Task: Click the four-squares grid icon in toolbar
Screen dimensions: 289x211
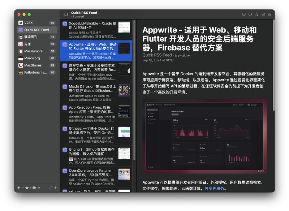Action: click(269, 14)
